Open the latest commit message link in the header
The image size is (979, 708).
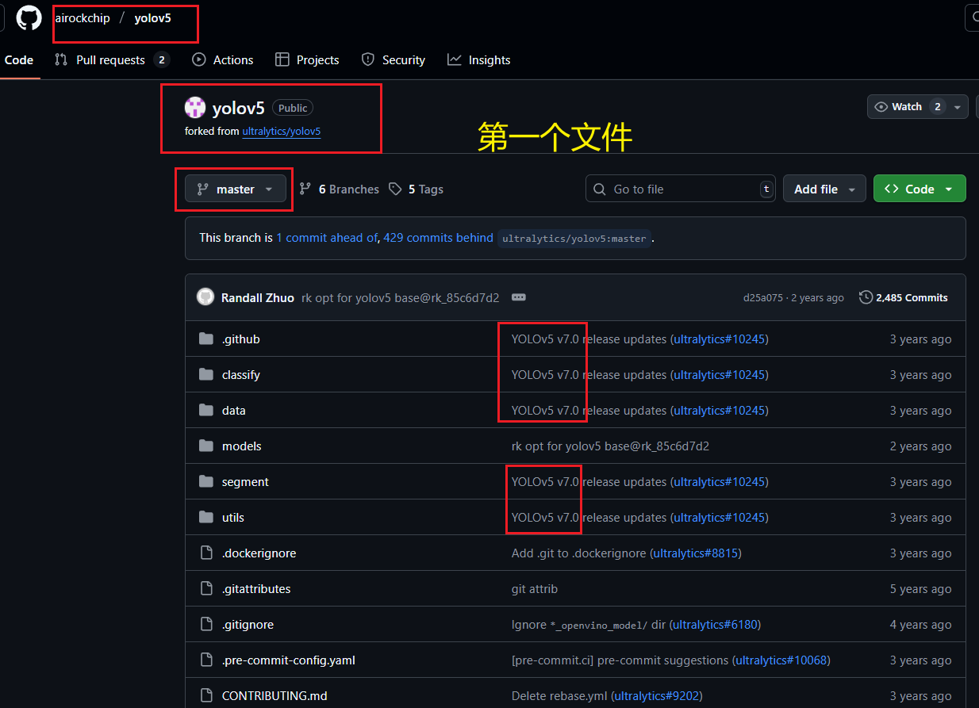tap(401, 298)
